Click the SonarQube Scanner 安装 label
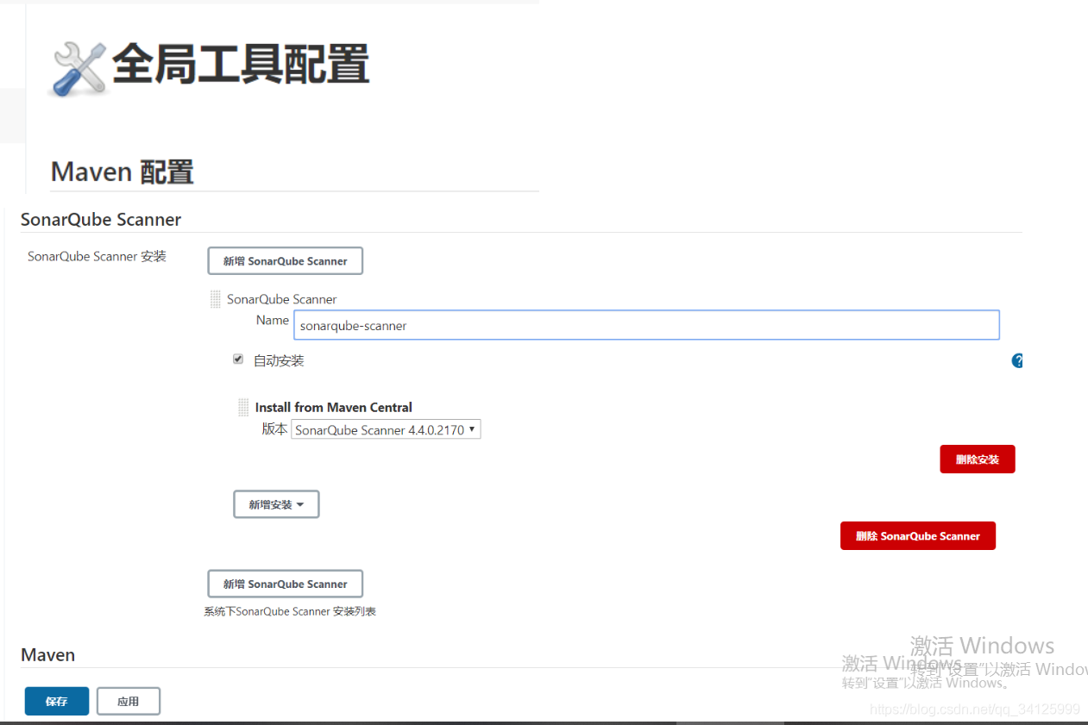This screenshot has height=725, width=1088. 97,257
